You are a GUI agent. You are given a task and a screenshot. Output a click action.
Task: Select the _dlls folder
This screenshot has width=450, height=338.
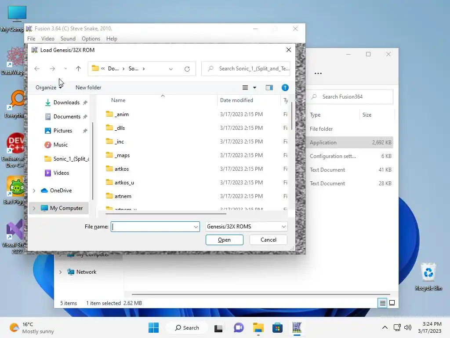(x=116, y=128)
